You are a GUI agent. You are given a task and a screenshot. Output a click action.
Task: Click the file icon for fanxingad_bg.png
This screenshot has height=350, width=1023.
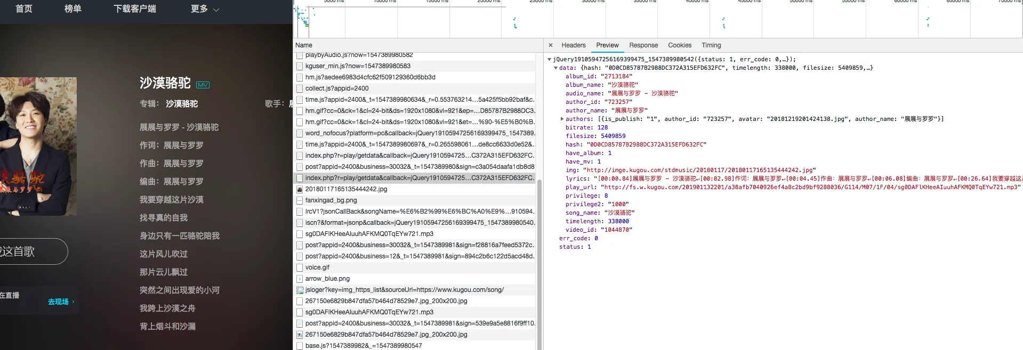[x=300, y=200]
